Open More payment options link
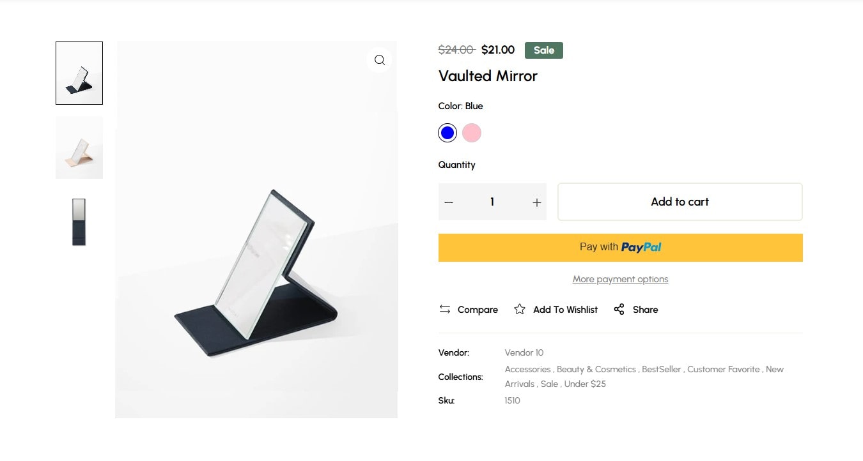 (621, 279)
